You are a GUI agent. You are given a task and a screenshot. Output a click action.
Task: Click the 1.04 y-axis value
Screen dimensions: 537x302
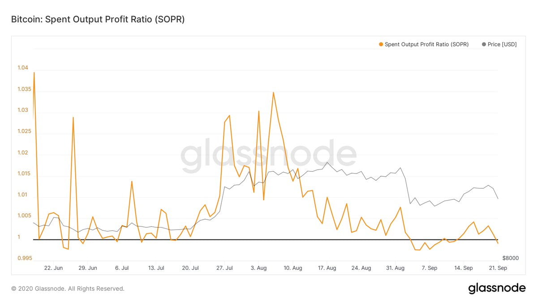[x=22, y=68]
